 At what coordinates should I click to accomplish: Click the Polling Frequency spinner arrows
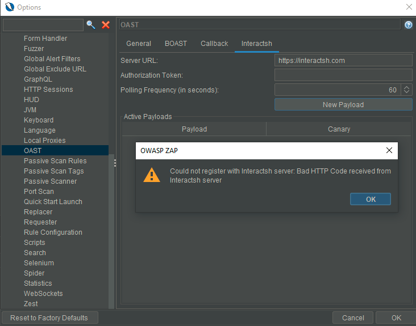(406, 90)
